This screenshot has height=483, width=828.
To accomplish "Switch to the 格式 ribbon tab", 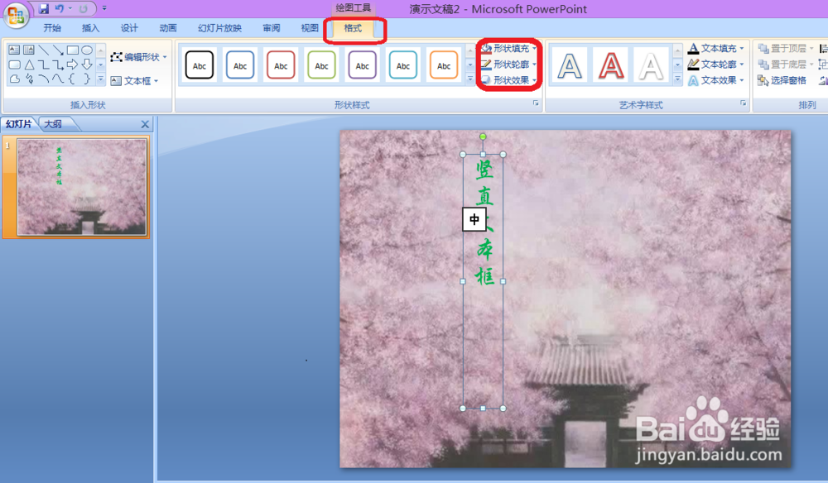I will [x=354, y=27].
